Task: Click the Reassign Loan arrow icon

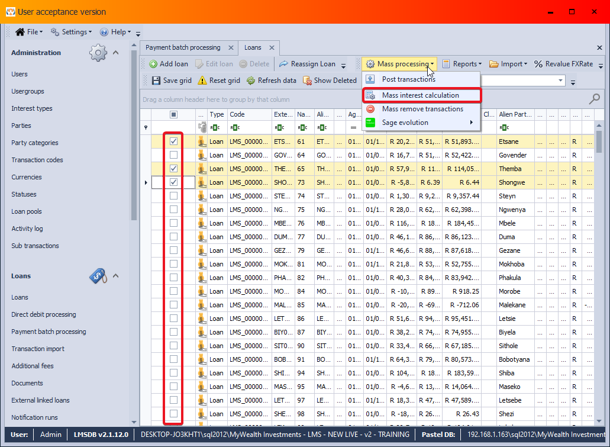Action: coord(283,64)
